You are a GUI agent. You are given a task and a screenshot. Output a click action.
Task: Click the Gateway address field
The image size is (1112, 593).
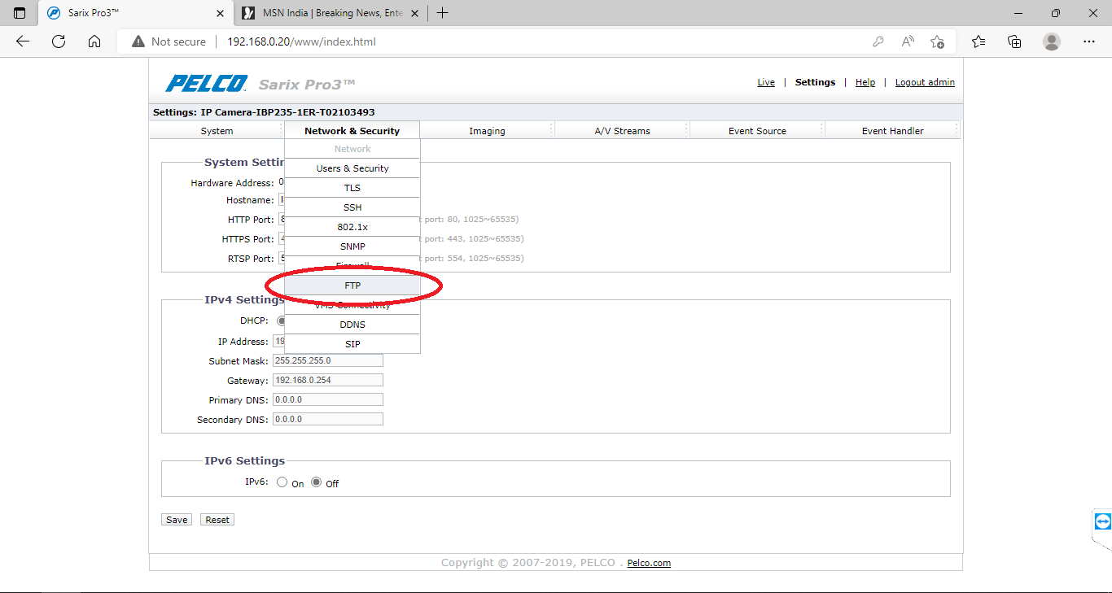pyautogui.click(x=327, y=379)
